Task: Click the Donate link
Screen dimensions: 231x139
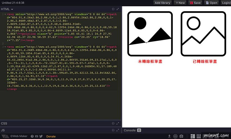Action: click(51, 136)
